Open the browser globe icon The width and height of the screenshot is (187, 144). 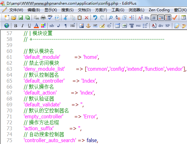click(x=7, y=25)
